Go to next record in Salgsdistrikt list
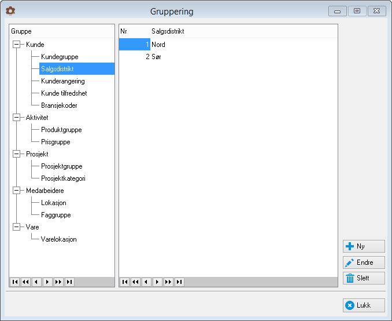This screenshot has height=321, width=392. pos(157,282)
